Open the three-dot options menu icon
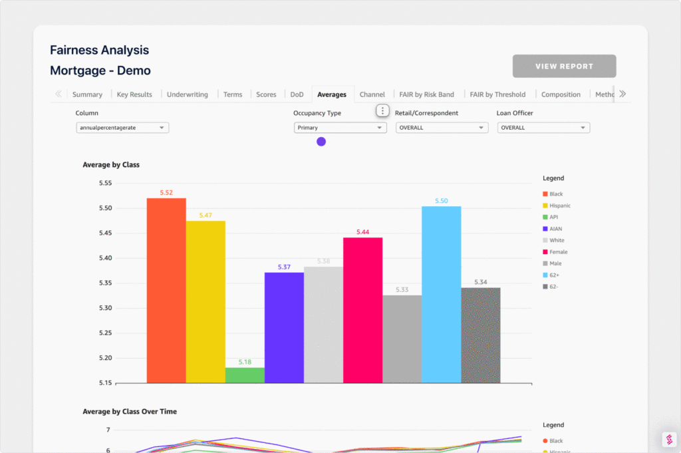 point(382,110)
